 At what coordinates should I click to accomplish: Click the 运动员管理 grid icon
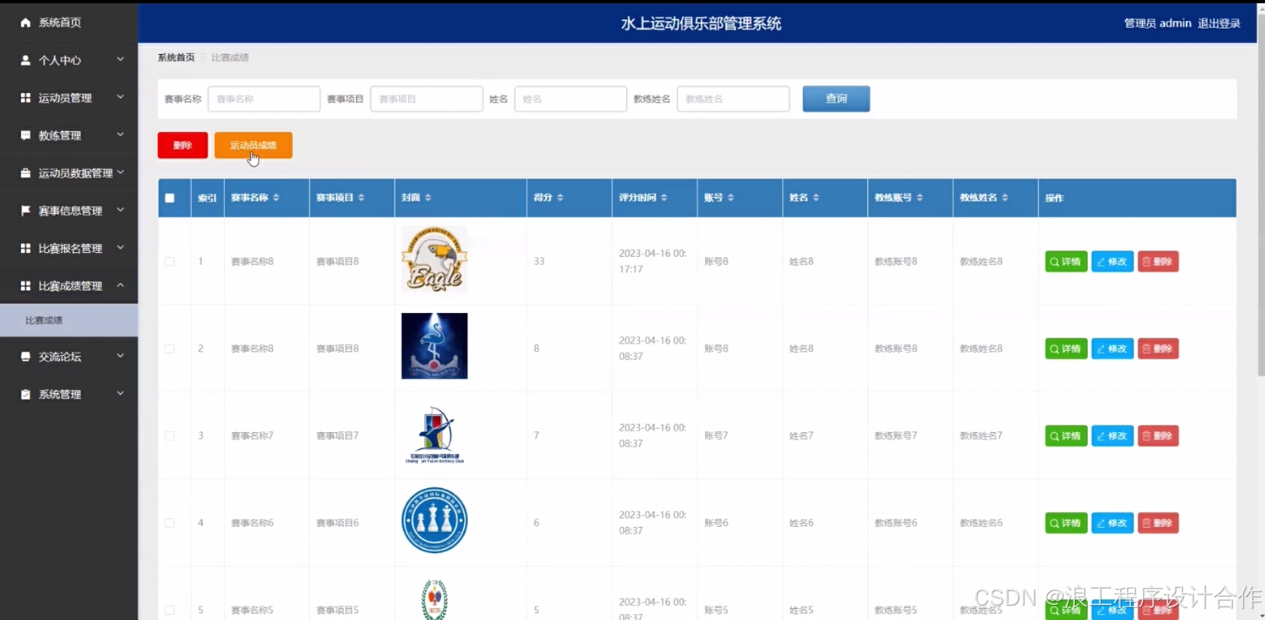(x=26, y=98)
